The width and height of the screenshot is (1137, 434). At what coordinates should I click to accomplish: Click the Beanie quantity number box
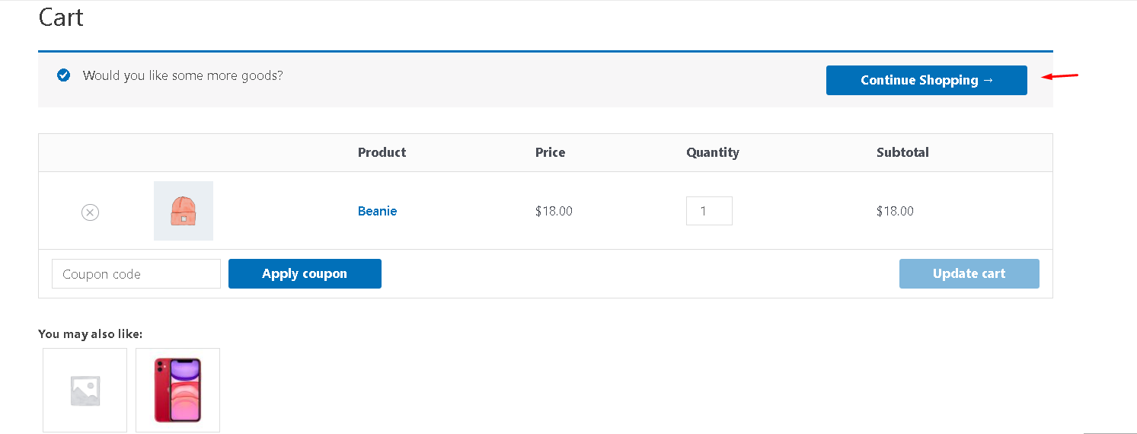[x=709, y=211]
